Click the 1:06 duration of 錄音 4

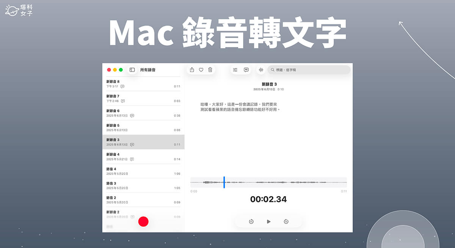177,174
